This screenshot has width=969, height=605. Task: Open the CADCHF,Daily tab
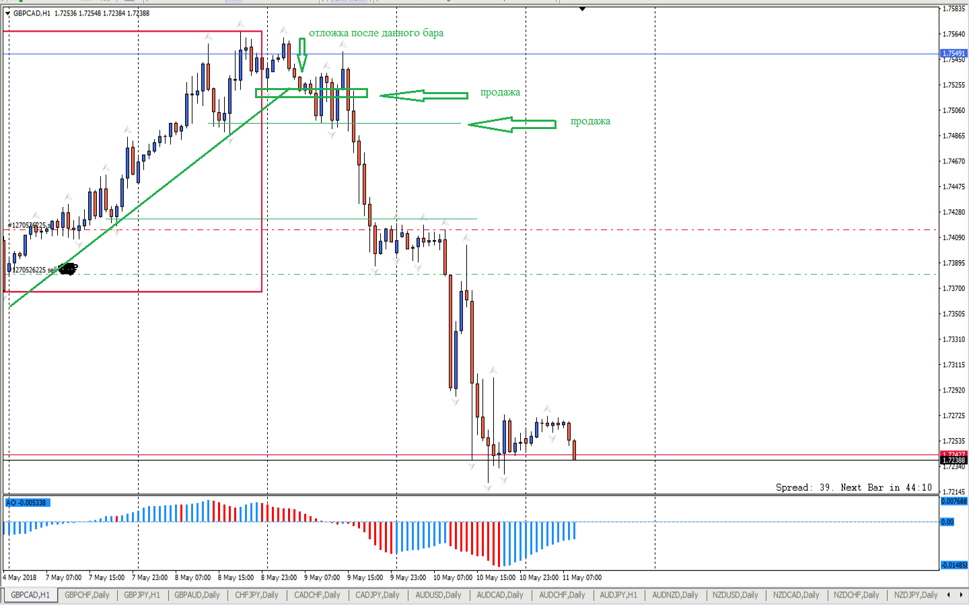coord(317,595)
